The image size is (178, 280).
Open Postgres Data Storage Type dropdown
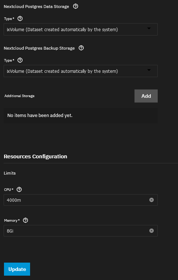pos(80,29)
